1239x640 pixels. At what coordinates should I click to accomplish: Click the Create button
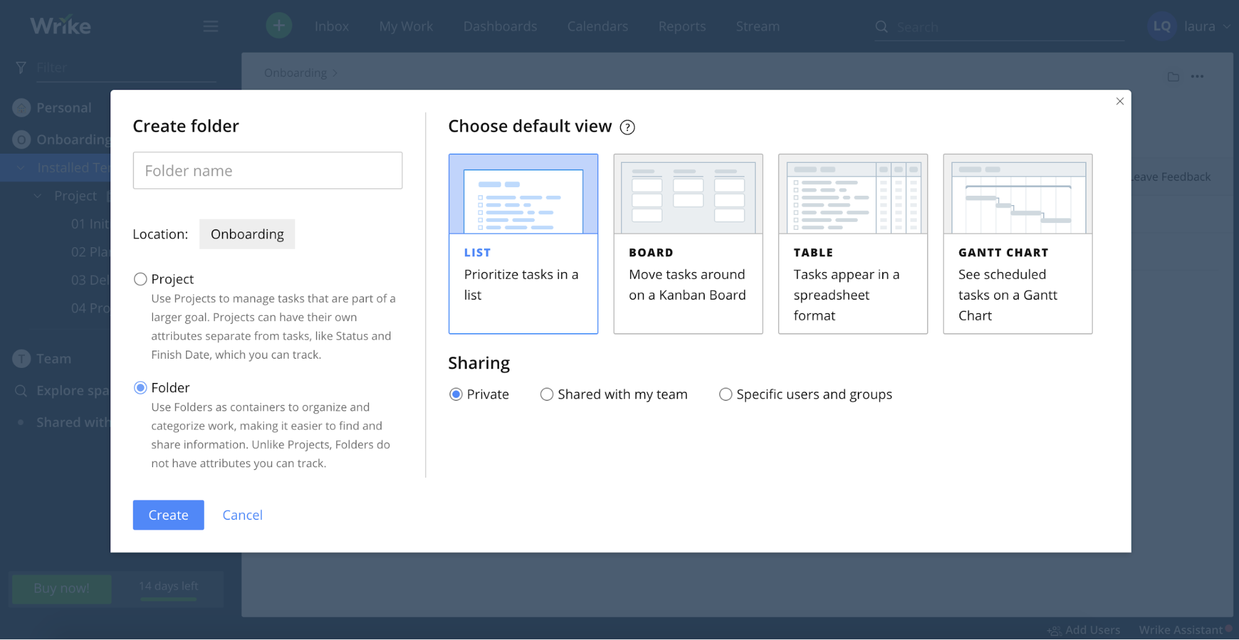[169, 515]
